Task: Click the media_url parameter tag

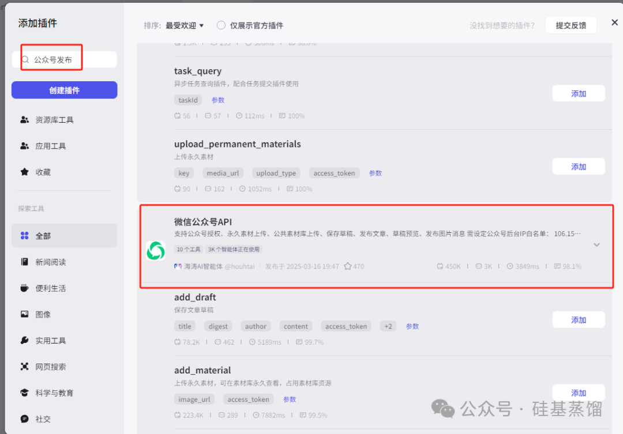Action: 223,173
